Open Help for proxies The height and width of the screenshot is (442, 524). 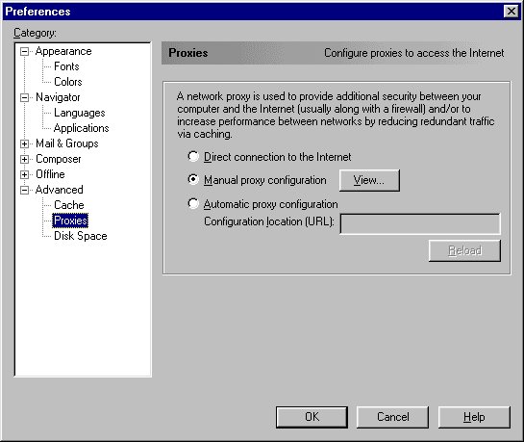click(474, 417)
